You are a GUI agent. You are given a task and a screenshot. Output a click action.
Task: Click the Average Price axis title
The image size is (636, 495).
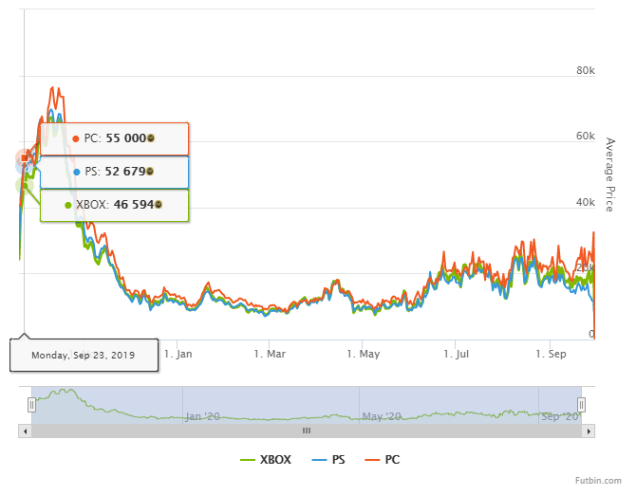610,174
